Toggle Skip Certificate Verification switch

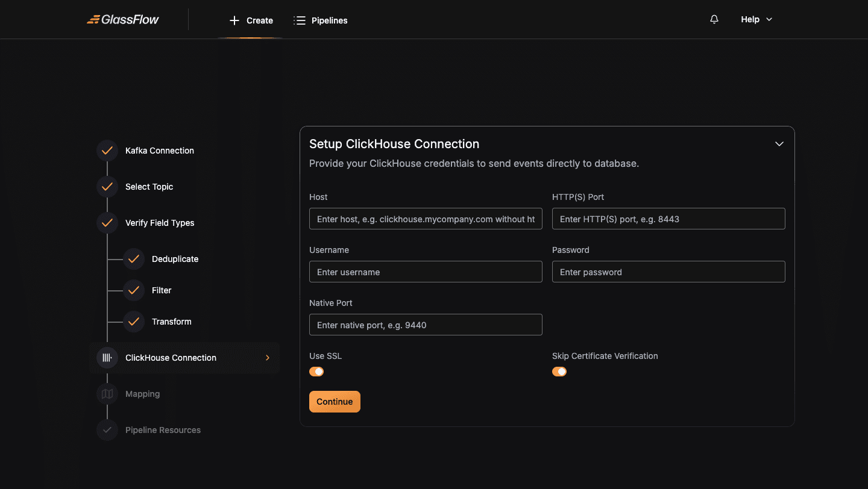[559, 372]
